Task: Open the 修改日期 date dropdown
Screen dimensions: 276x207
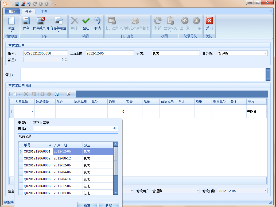Action: [266, 191]
